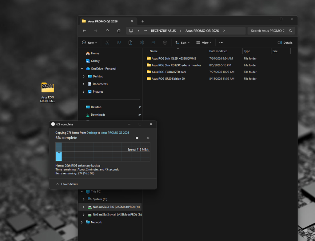Expand the OneDrive Desktop node
The height and width of the screenshot is (241, 315).
point(84,76)
